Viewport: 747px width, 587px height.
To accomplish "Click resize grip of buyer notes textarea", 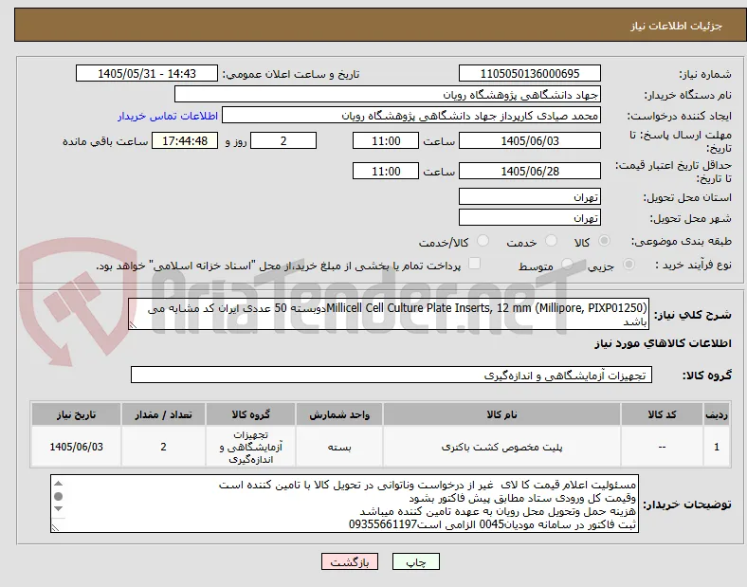I will tap(55, 528).
